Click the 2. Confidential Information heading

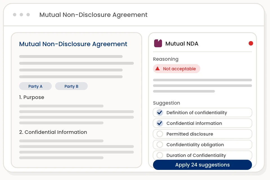click(53, 132)
